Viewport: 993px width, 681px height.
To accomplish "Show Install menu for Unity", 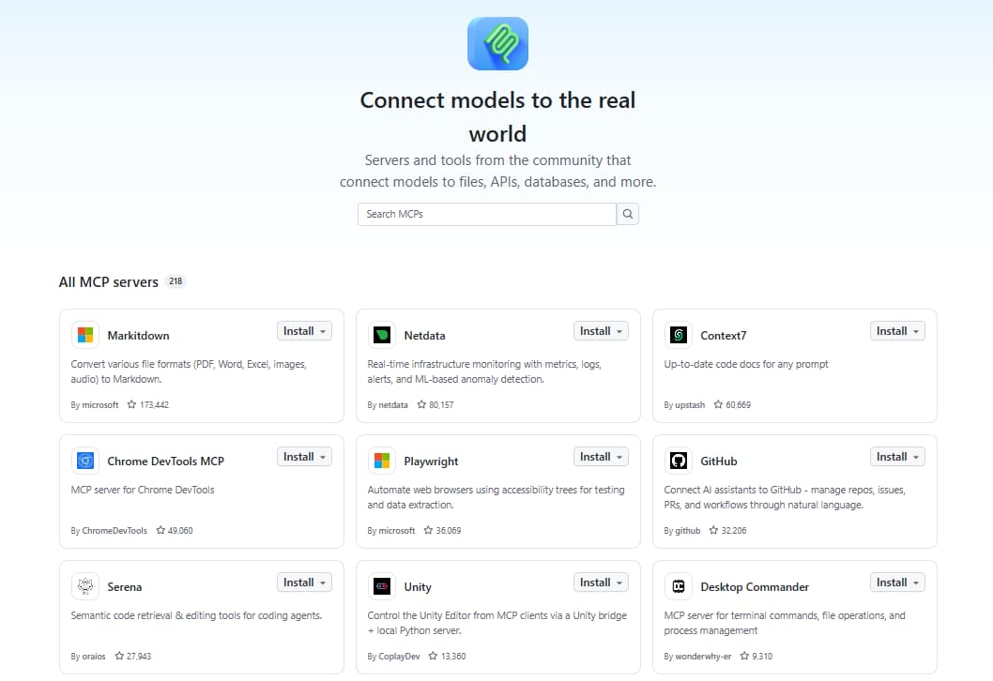I will [x=601, y=583].
